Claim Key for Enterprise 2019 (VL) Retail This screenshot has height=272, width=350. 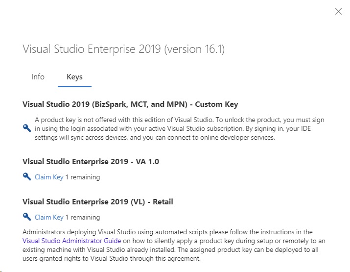[x=49, y=217]
